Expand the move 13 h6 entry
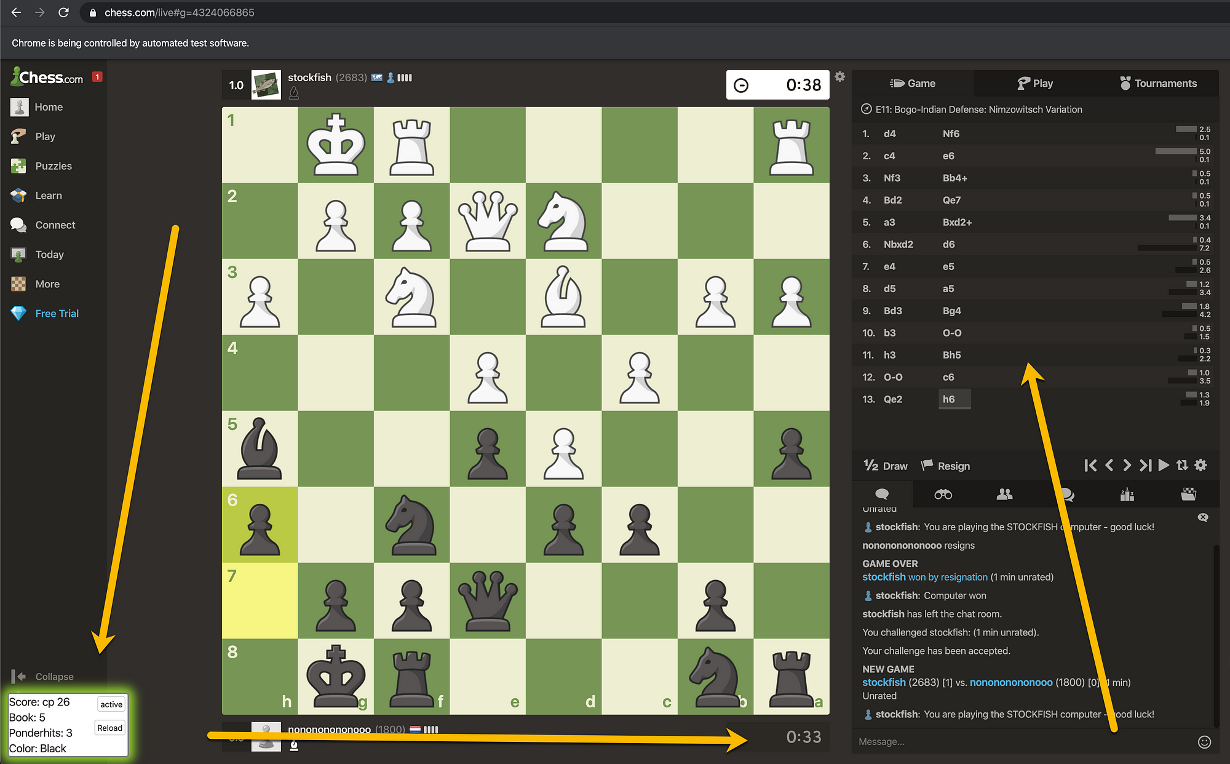1230x764 pixels. tap(951, 399)
